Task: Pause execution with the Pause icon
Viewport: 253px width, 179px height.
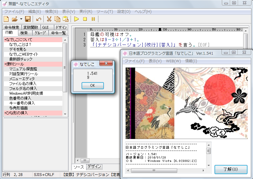Action: pyautogui.click(x=93, y=19)
